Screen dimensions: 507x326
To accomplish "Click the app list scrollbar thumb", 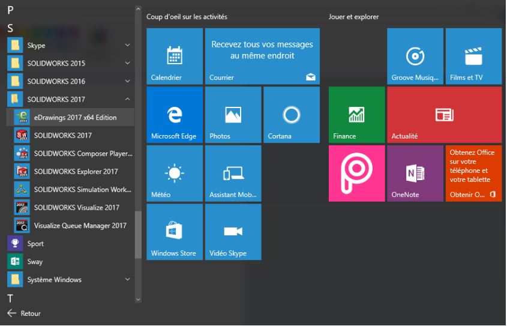I will [x=139, y=235].
